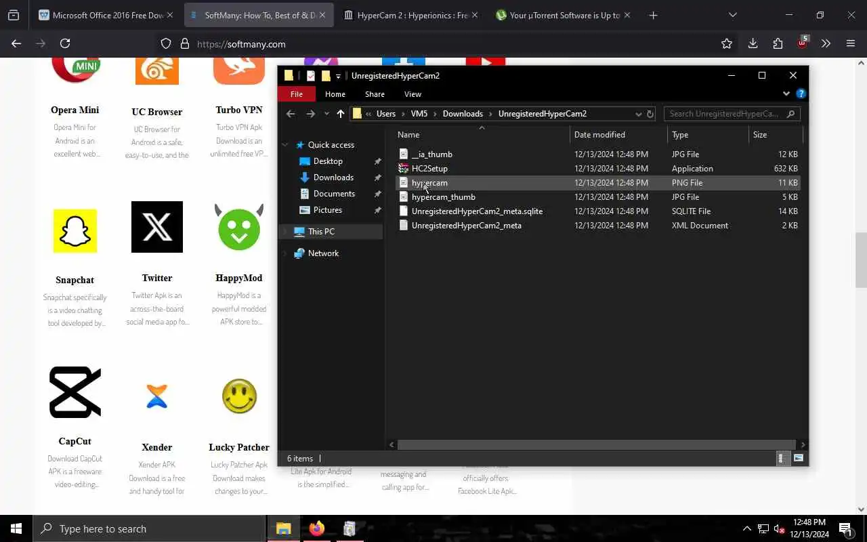This screenshot has height=542, width=867.
Task: Open Firefox hamburger application menu
Action: [851, 43]
